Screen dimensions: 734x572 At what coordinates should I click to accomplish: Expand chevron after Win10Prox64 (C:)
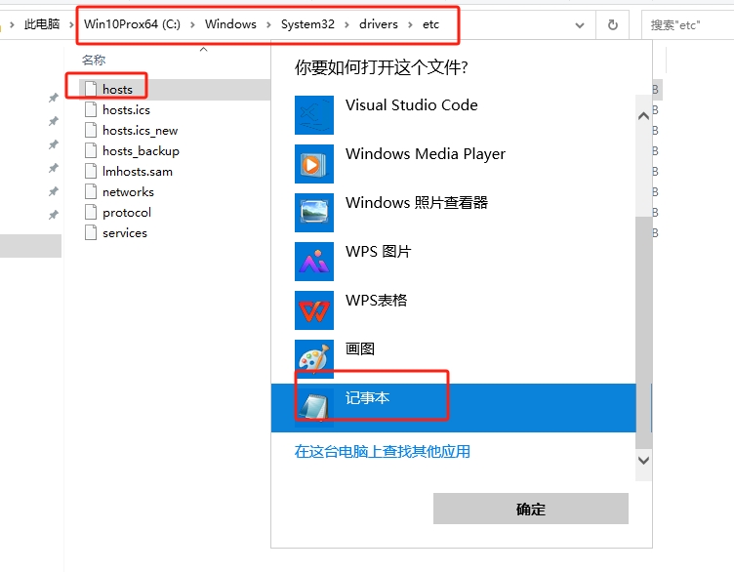pos(192,24)
